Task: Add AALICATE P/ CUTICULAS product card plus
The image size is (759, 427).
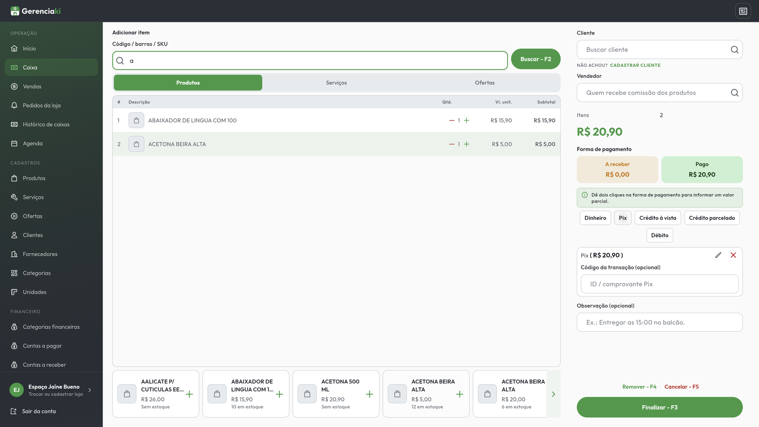Action: (189, 394)
